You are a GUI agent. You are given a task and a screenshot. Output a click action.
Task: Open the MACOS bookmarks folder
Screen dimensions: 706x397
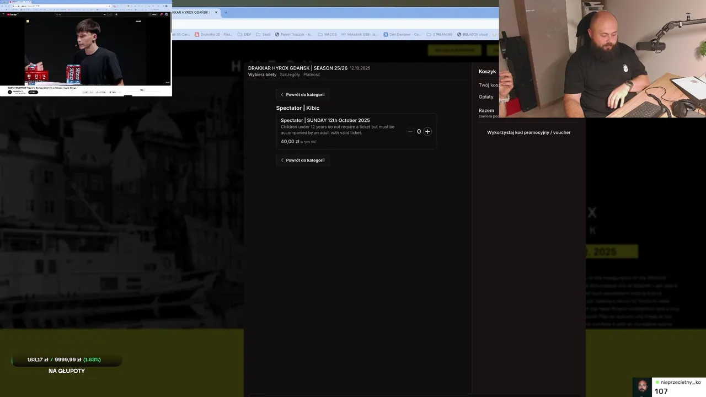[327, 34]
